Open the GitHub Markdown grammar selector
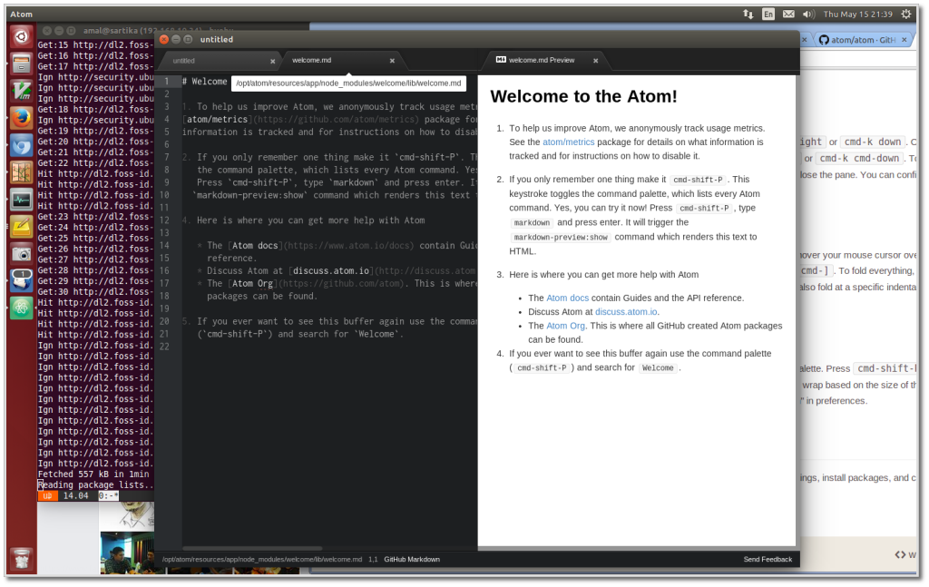This screenshot has width=929, height=587. click(412, 559)
